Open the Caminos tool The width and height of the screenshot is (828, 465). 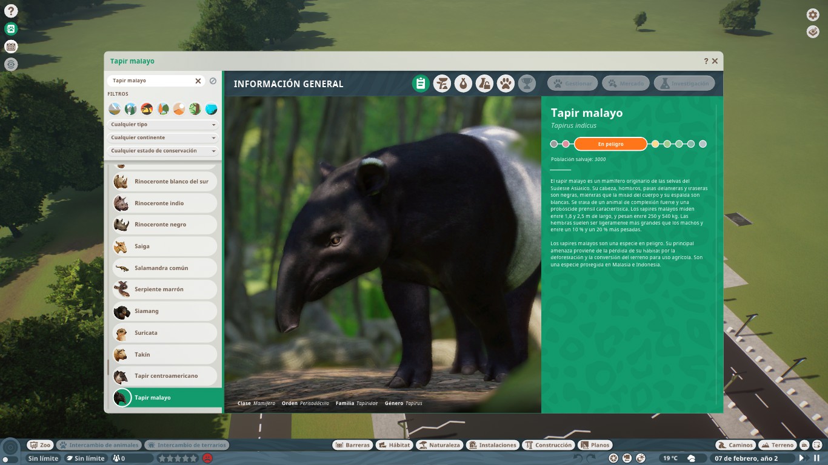click(x=735, y=445)
